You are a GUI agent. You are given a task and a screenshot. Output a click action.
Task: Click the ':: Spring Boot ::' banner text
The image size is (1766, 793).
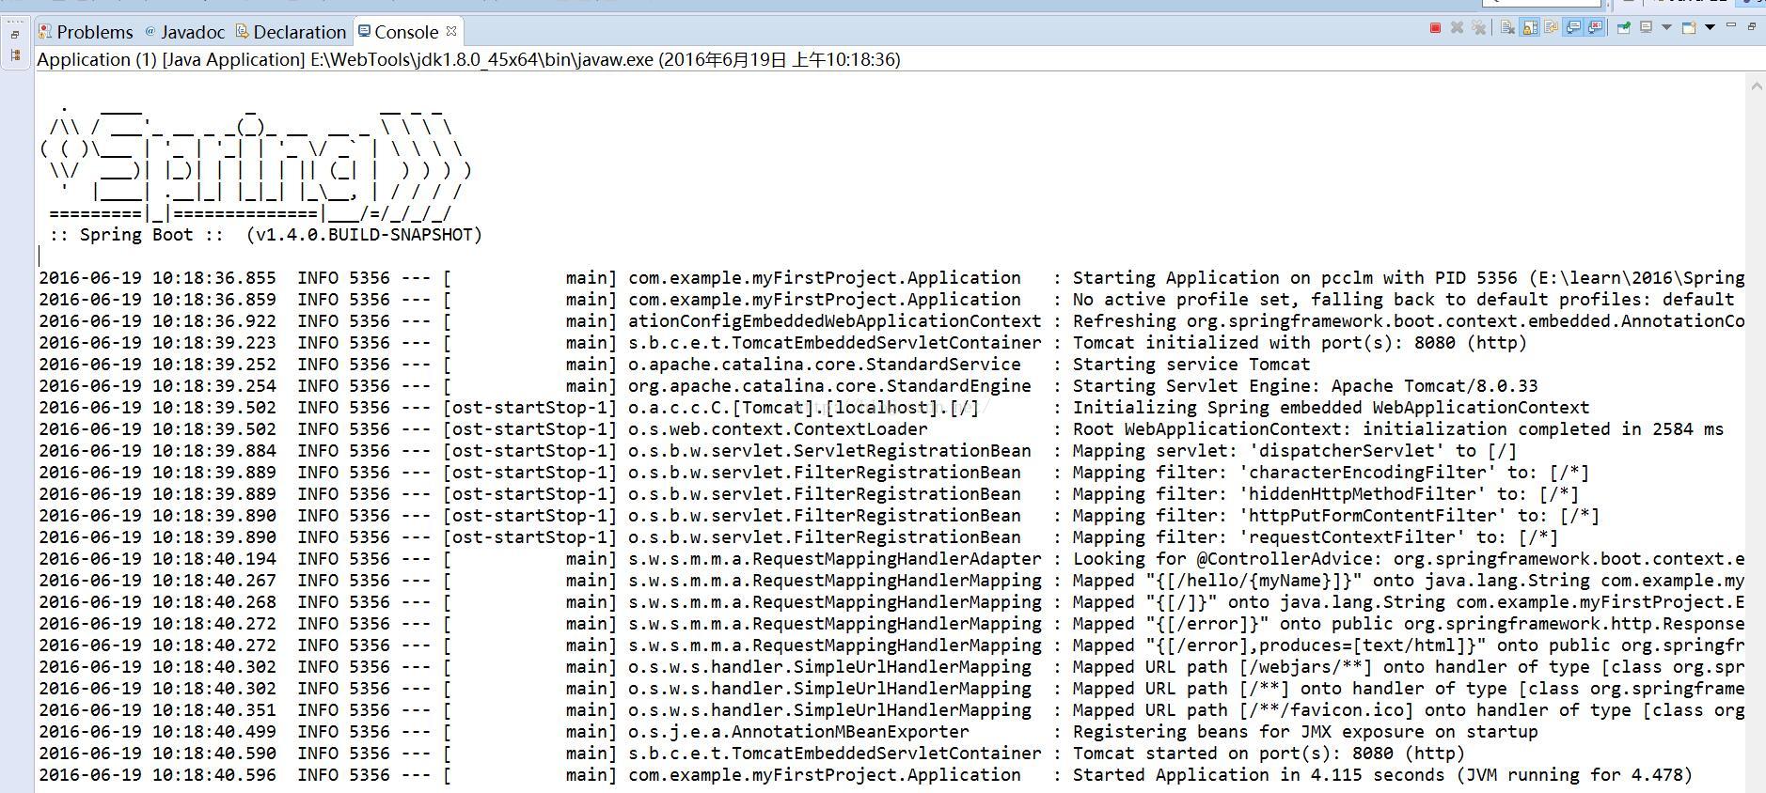coord(136,235)
